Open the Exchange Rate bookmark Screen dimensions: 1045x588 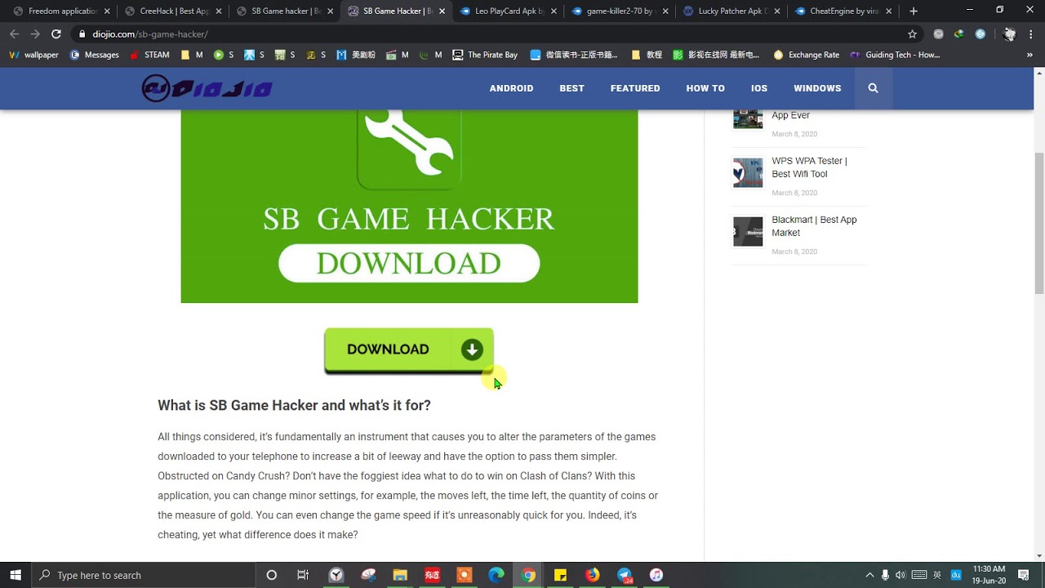pos(806,55)
